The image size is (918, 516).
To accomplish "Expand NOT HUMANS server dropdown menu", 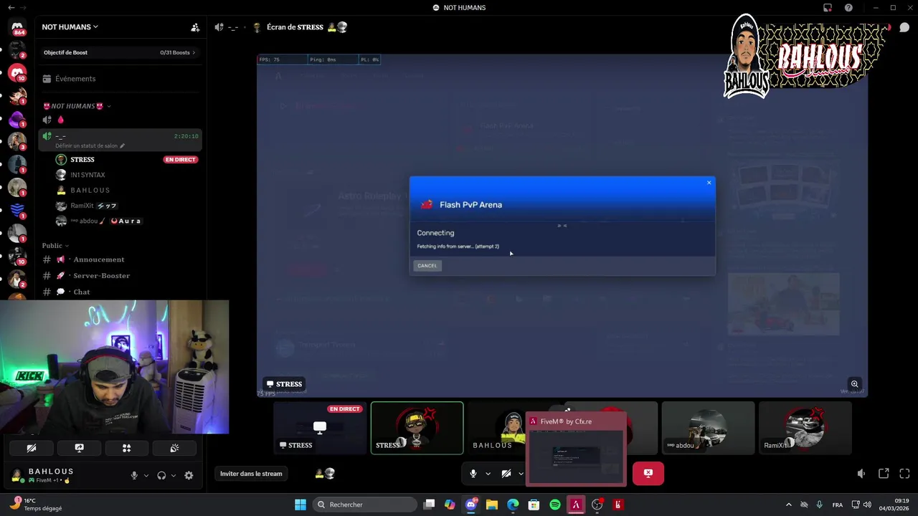I will pyautogui.click(x=70, y=27).
